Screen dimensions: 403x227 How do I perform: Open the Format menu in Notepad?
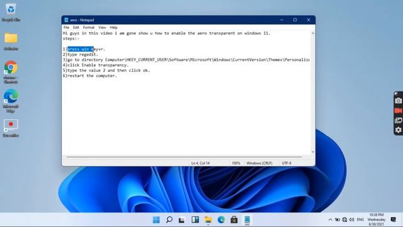(89, 27)
